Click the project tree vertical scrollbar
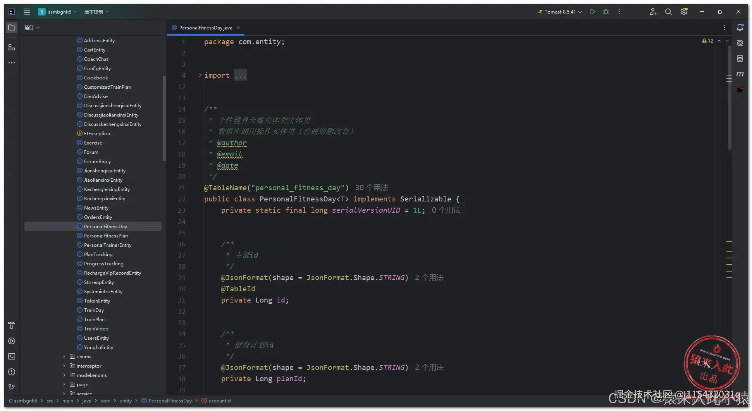This screenshot has height=411, width=752. click(164, 119)
